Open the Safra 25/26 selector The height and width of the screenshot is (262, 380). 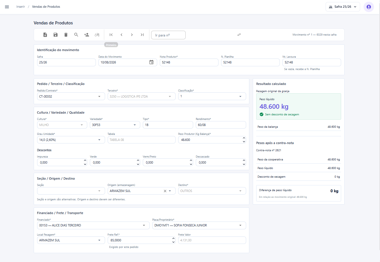click(343, 7)
